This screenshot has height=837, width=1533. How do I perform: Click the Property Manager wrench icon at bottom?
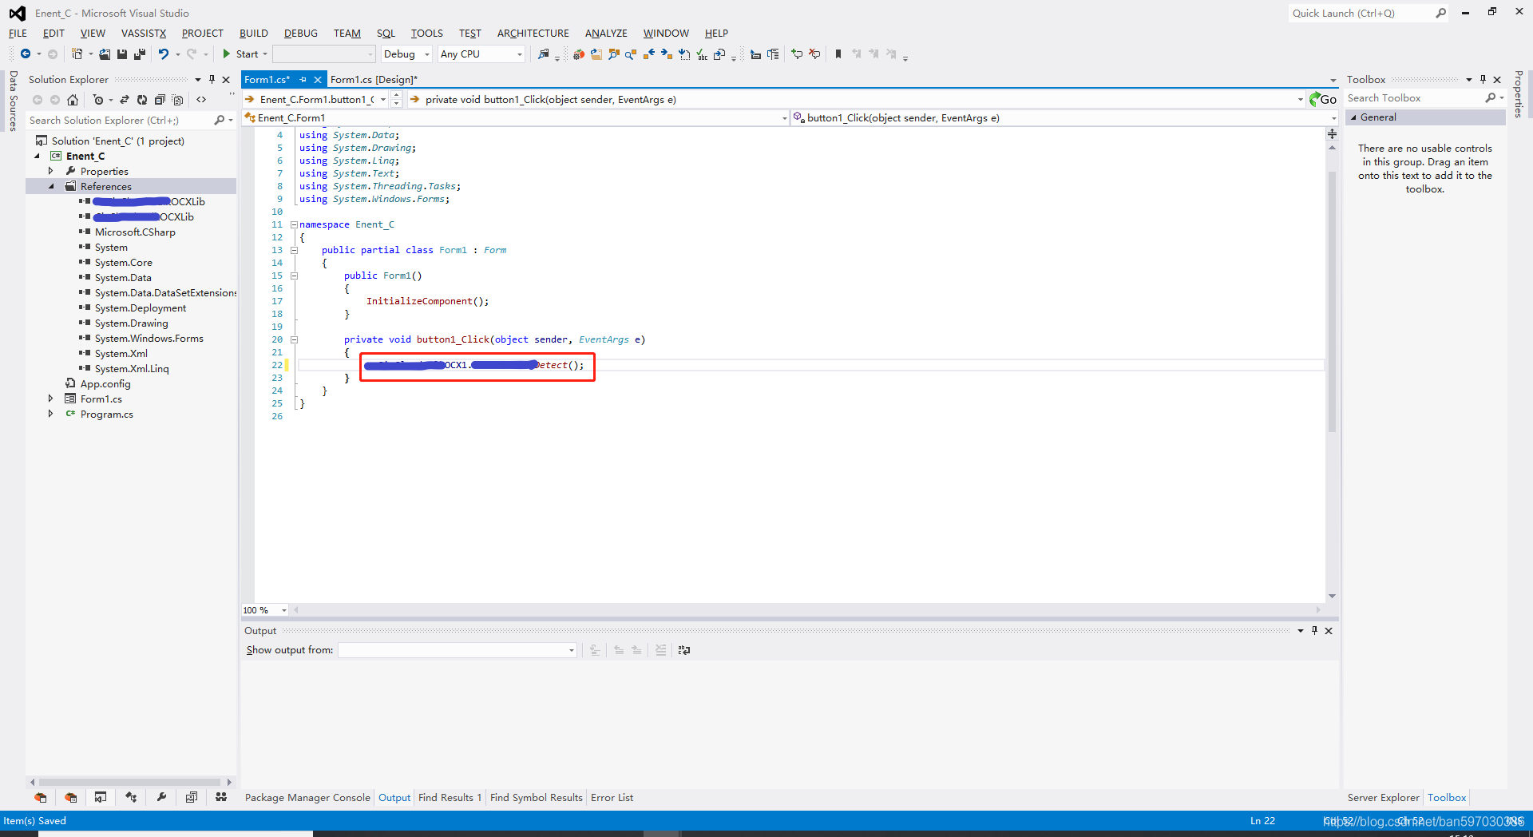pyautogui.click(x=161, y=797)
